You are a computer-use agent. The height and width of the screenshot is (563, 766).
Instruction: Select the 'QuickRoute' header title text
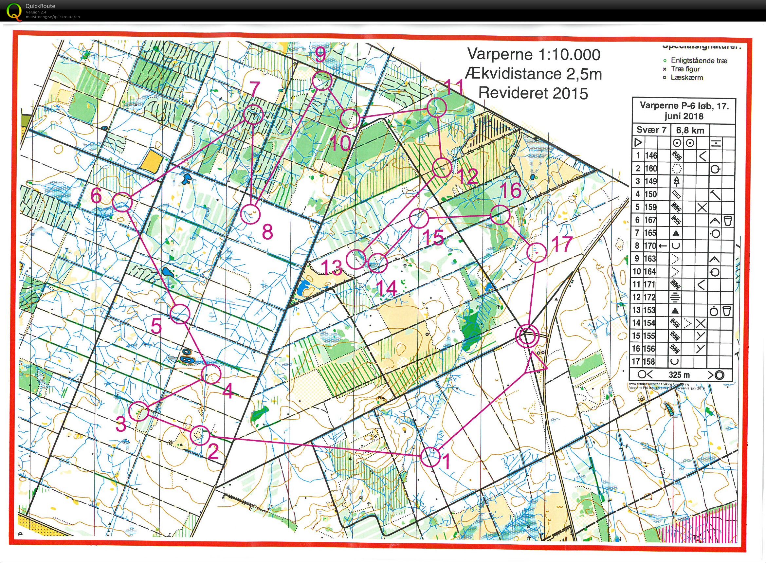point(40,6)
